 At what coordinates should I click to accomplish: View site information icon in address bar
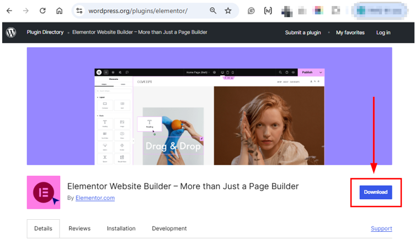79,11
